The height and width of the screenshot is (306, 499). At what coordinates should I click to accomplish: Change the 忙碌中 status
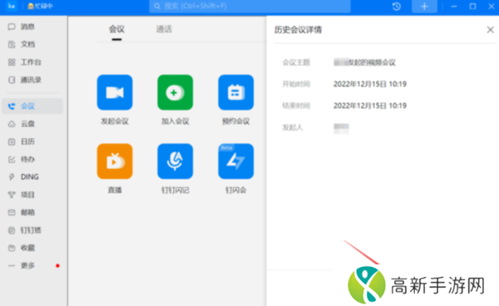(x=40, y=6)
